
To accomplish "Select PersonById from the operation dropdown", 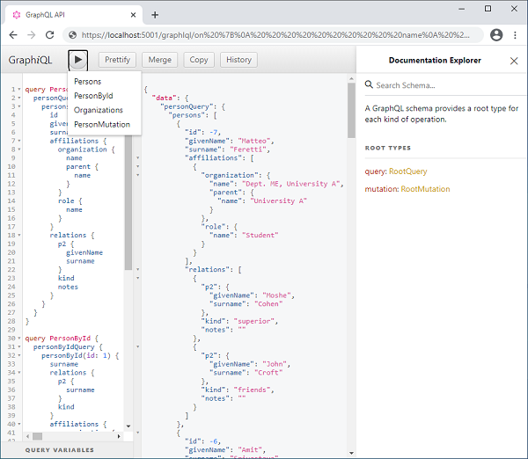I will (x=93, y=96).
